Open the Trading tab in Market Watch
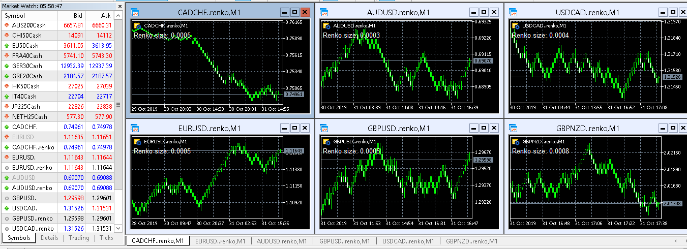Viewport: 687px width, 249px height. pyautogui.click(x=79, y=238)
